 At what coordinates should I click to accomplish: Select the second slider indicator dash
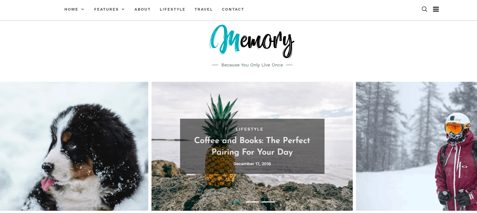coord(252,202)
